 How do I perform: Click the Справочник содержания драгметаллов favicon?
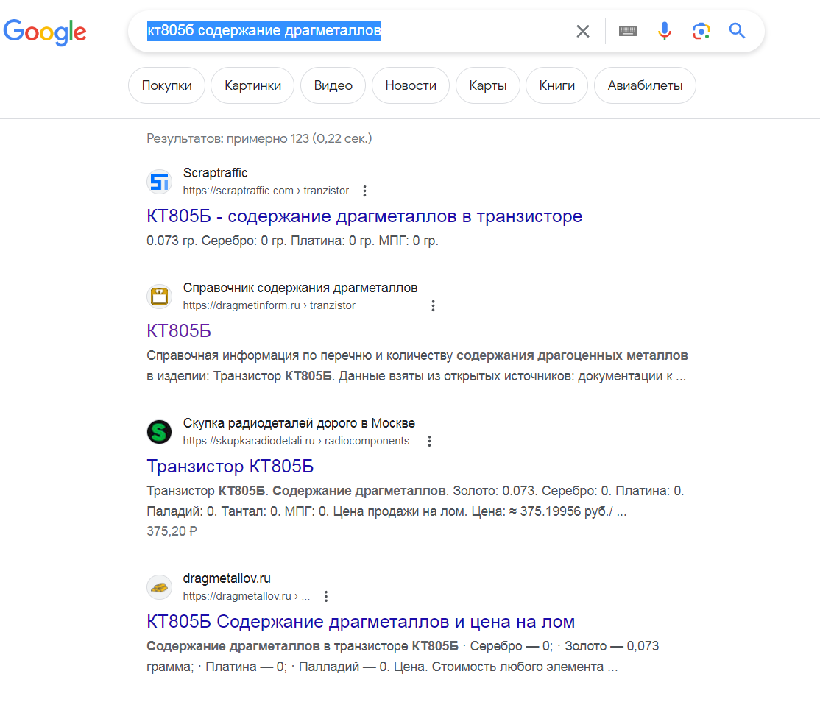click(159, 296)
